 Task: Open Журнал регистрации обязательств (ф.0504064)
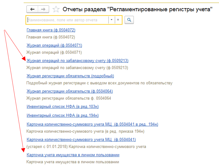pos(70,91)
